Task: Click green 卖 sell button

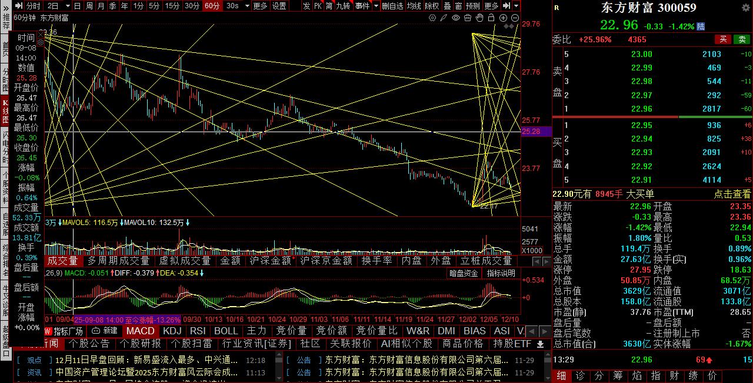Action: tap(742, 39)
